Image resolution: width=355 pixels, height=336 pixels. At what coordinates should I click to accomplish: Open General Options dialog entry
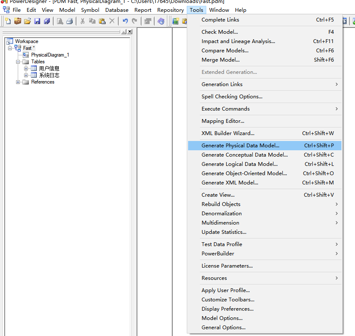265,328
